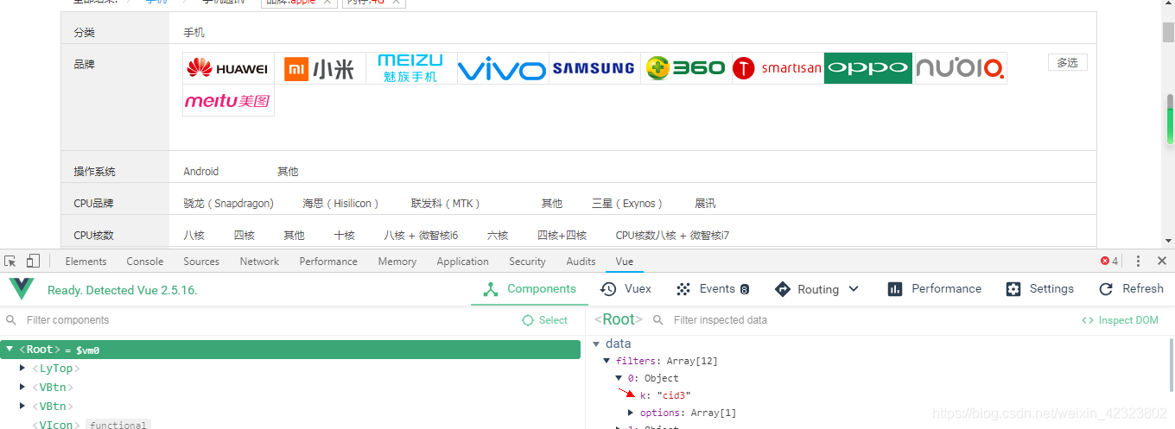Filter operating system by 其他
1175x429 pixels.
pyautogui.click(x=288, y=171)
